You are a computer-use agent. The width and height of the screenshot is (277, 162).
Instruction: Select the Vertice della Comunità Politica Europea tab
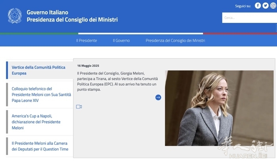tap(40, 70)
